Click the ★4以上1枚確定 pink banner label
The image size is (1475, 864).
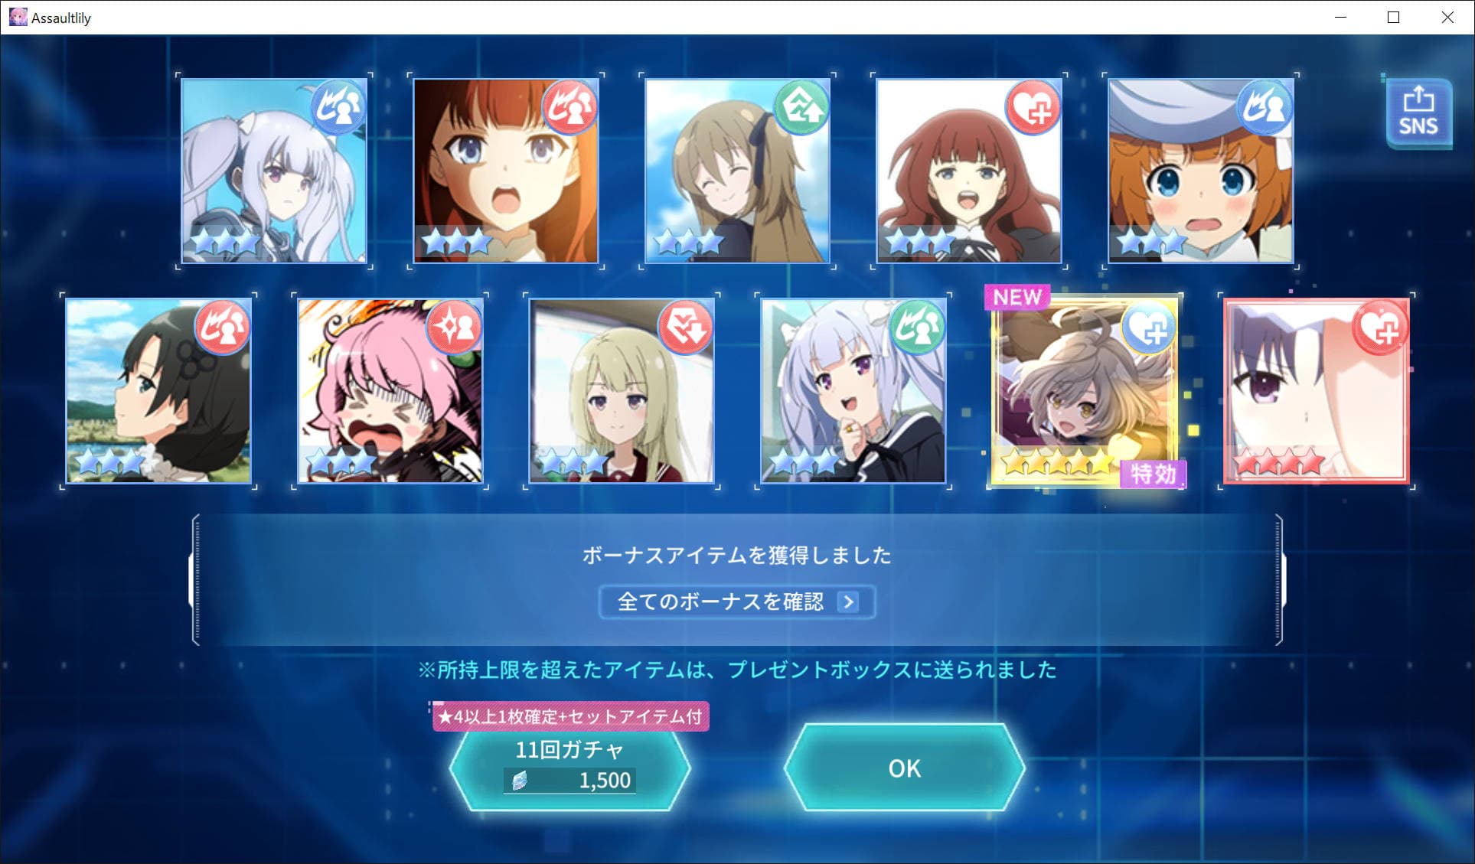[x=571, y=716]
